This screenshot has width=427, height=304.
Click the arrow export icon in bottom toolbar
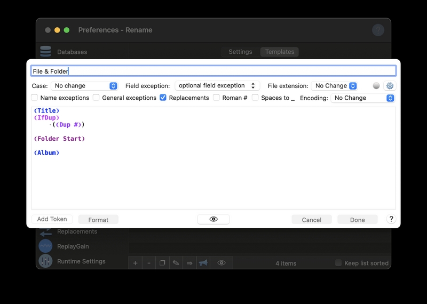click(x=189, y=263)
